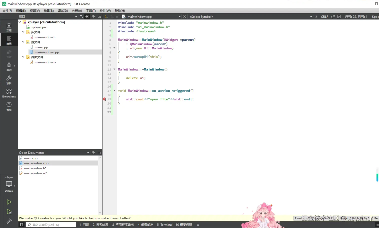The image size is (379, 228).
Task: Open the 1 问题 issues pane
Action: pos(84,224)
